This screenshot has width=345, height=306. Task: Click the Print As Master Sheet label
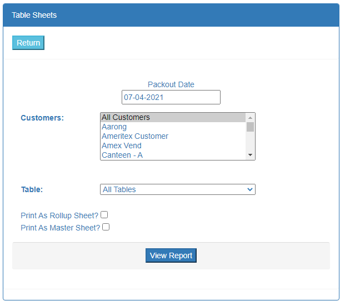pyautogui.click(x=61, y=228)
